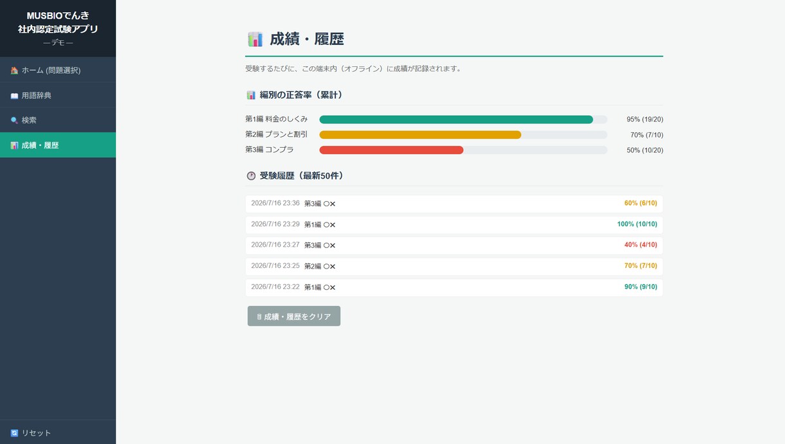Click the 第1編 料金のしくみ label

tap(276, 120)
